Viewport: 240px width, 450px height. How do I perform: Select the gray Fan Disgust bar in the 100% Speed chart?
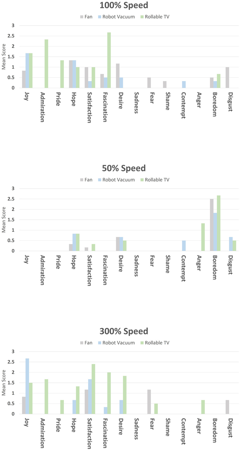click(x=227, y=77)
